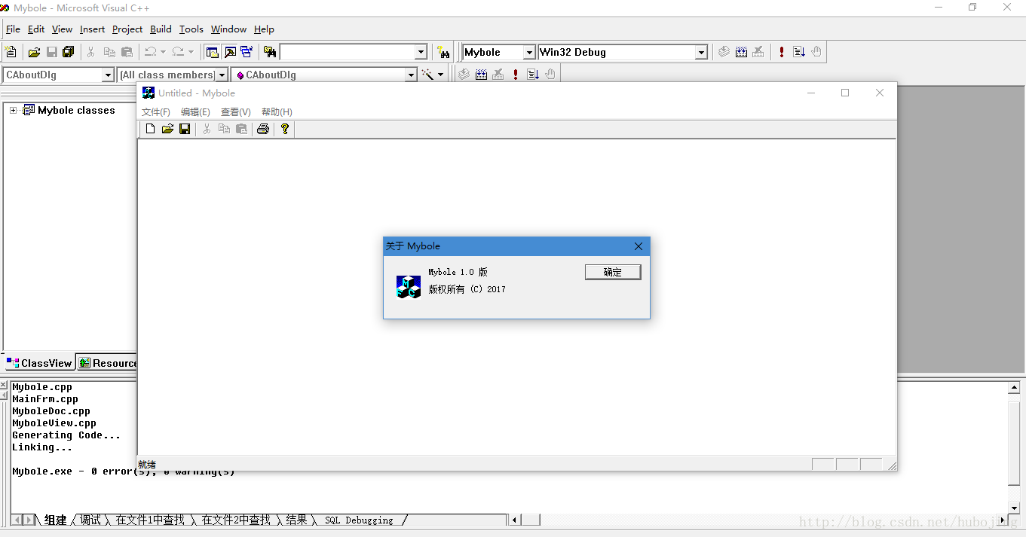The height and width of the screenshot is (537, 1026).
Task: Open the Tools menu
Action: [191, 29]
